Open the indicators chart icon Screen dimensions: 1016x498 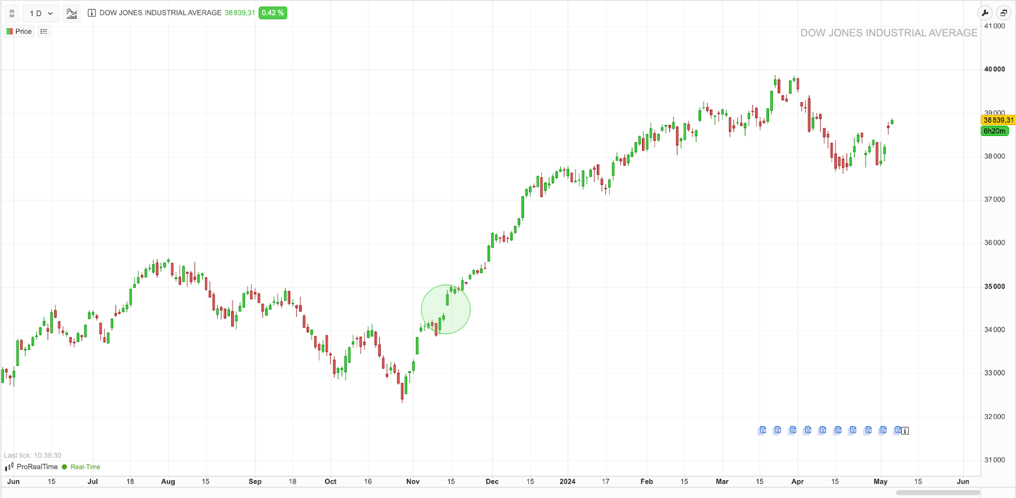coord(72,13)
